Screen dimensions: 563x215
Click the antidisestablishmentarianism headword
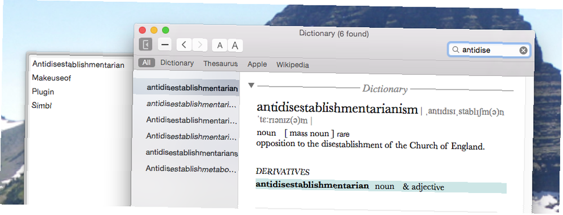(x=337, y=109)
